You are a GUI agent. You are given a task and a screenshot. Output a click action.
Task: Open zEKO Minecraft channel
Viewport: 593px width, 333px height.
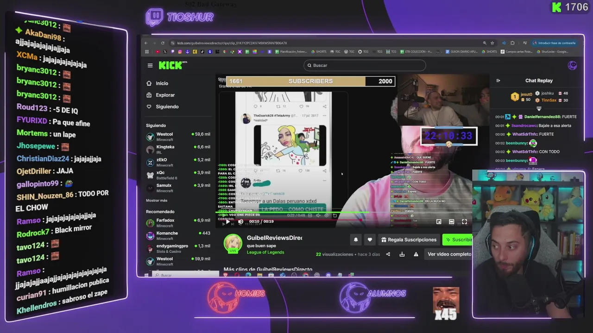(x=178, y=162)
